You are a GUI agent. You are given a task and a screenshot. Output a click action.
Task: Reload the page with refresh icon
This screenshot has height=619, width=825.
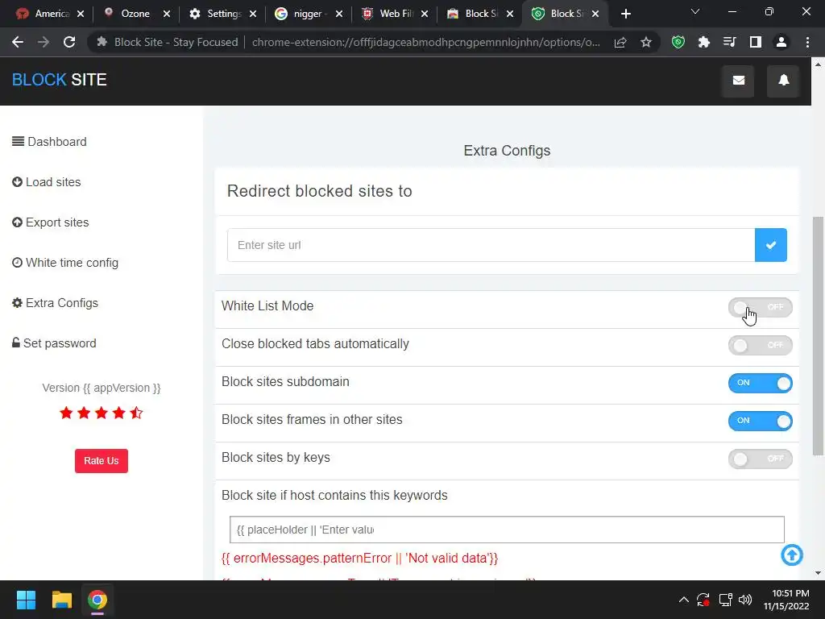click(x=69, y=42)
